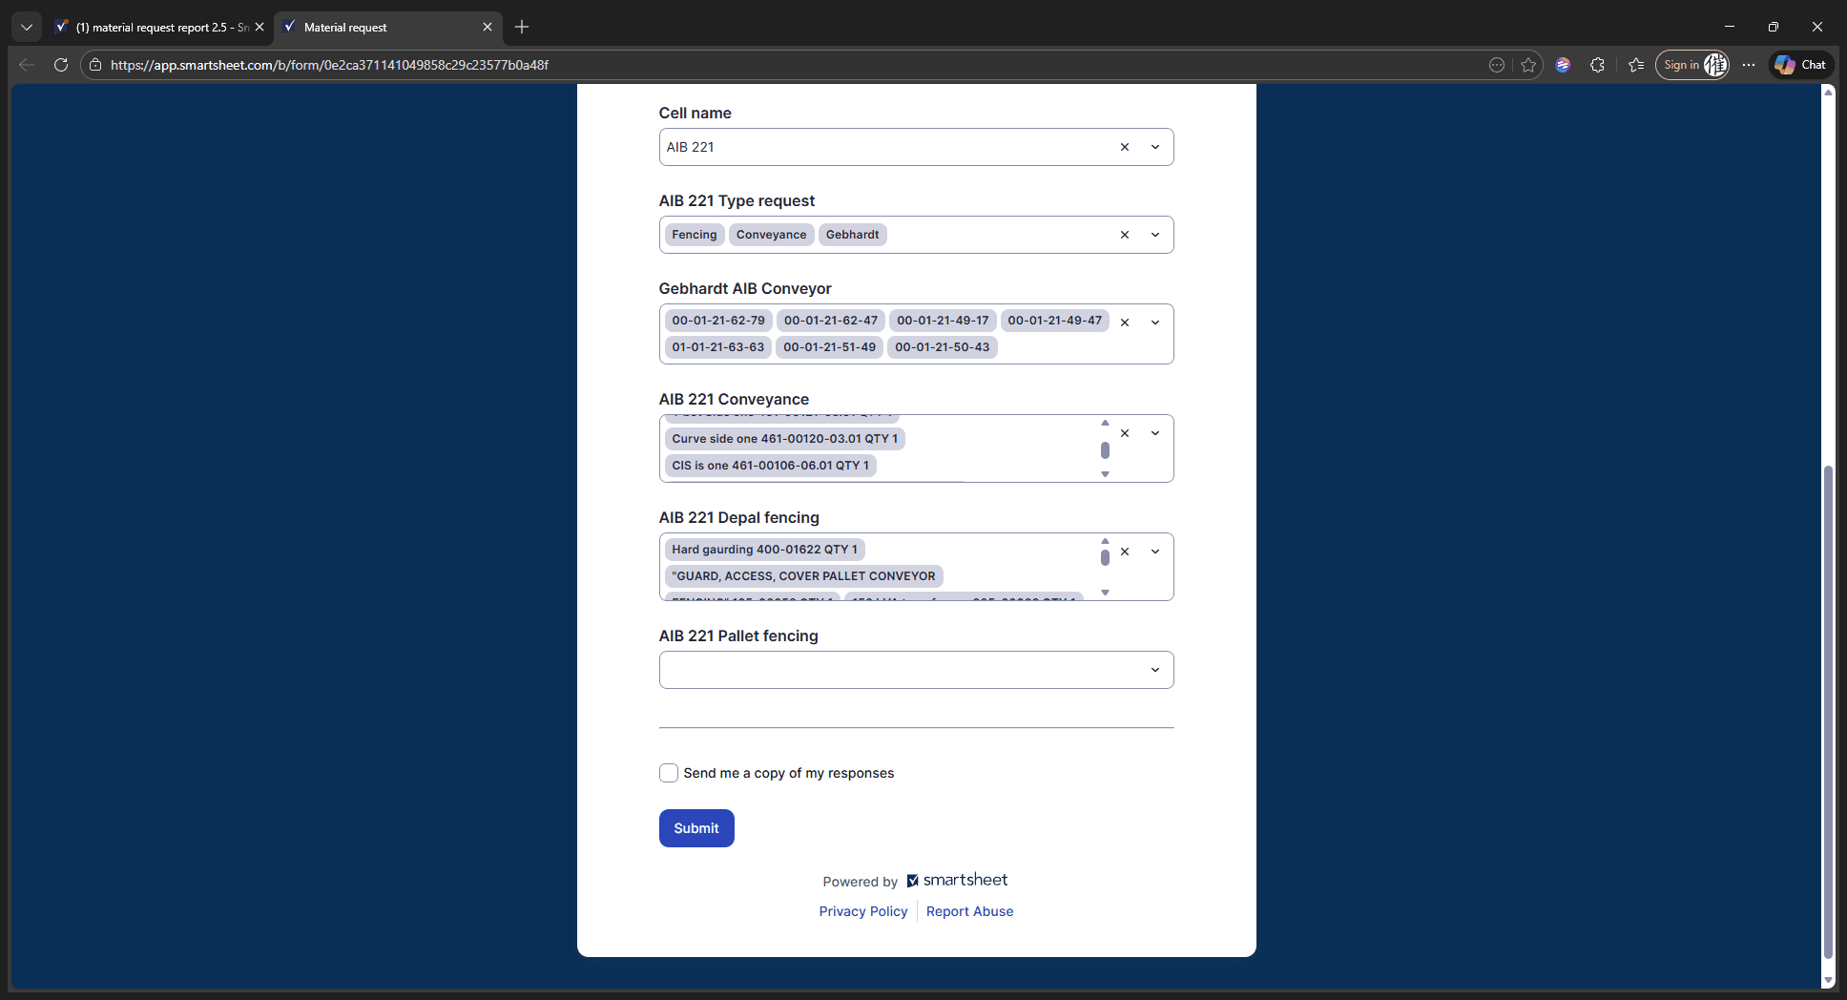Select Hard gaurding 400-01622 QTY 1 tag

pyautogui.click(x=764, y=550)
